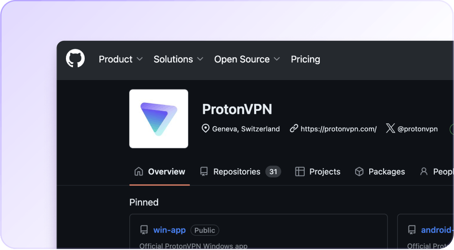Screen dimensions: 454x250
Task: Click the repo icon beside win-app
Action: pos(144,230)
